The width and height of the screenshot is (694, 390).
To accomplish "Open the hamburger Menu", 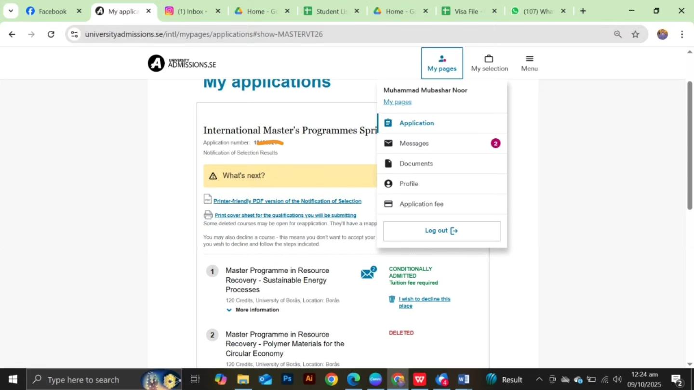I will [x=529, y=63].
